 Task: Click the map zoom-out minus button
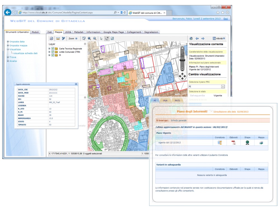pyautogui.click(x=182, y=69)
